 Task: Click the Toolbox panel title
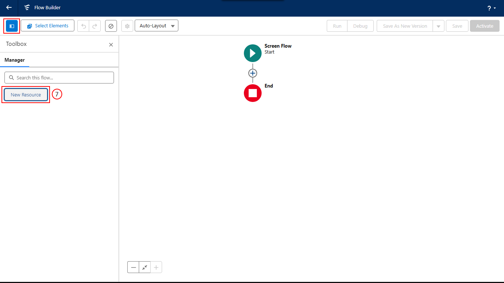point(16,44)
